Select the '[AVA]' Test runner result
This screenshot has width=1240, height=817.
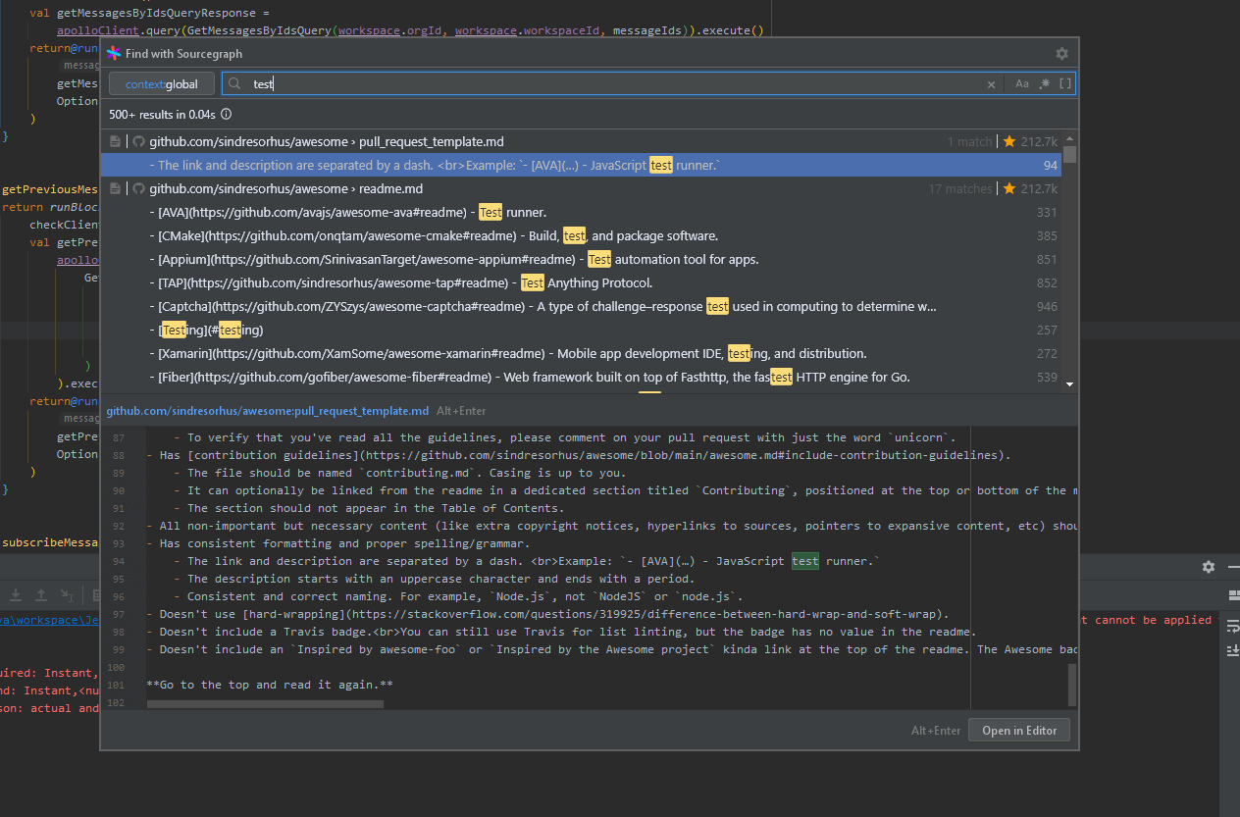(x=582, y=212)
